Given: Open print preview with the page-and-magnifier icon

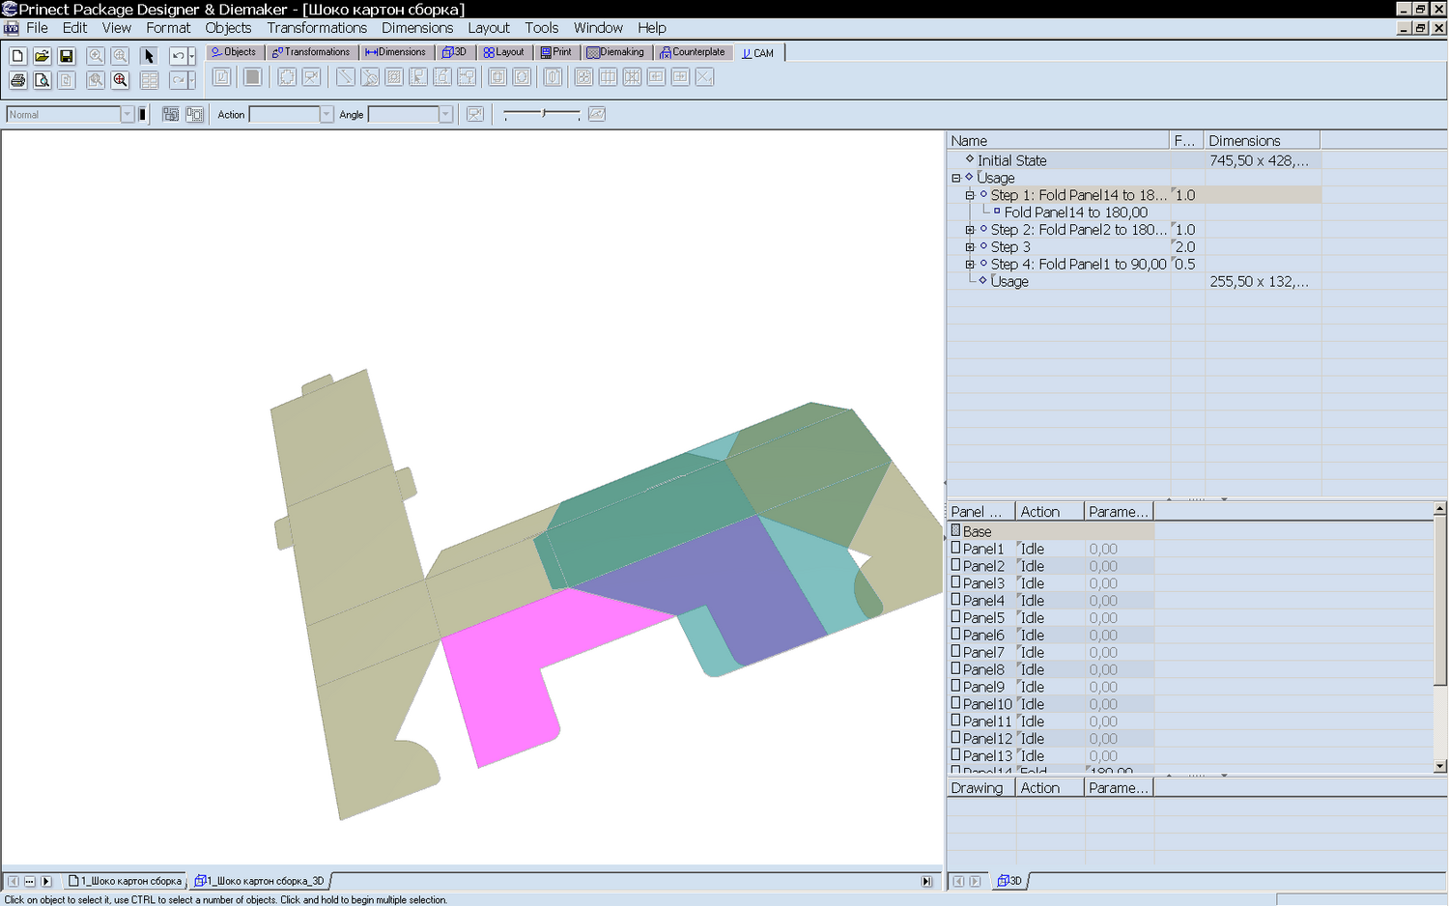Looking at the screenshot, I should click(x=42, y=80).
